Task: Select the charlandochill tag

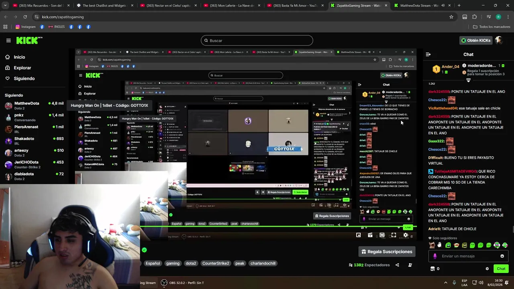Action: (x=263, y=263)
